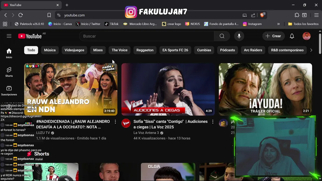Show more category chips with arrow

(311, 50)
